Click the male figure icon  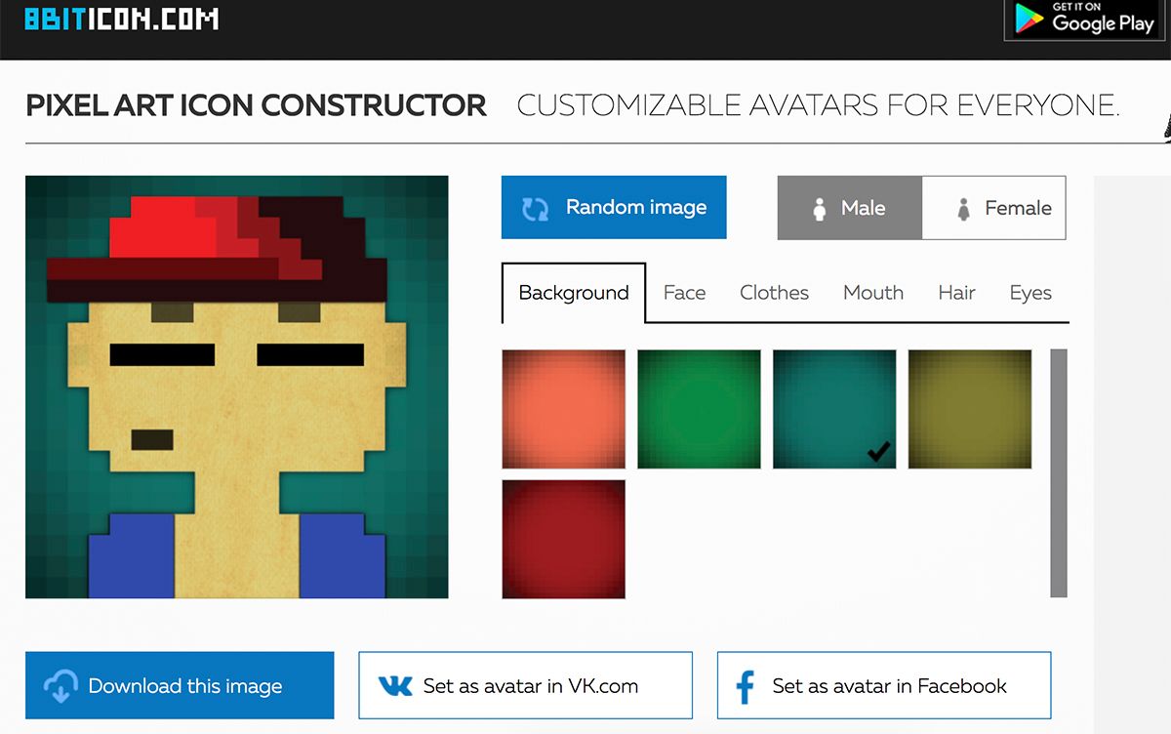820,209
